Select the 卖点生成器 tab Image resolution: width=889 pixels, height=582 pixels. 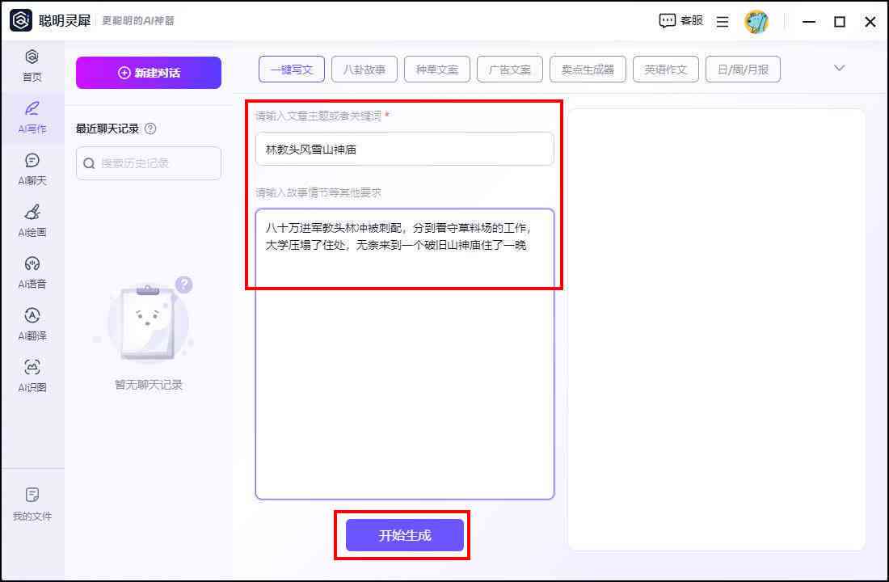pos(588,70)
